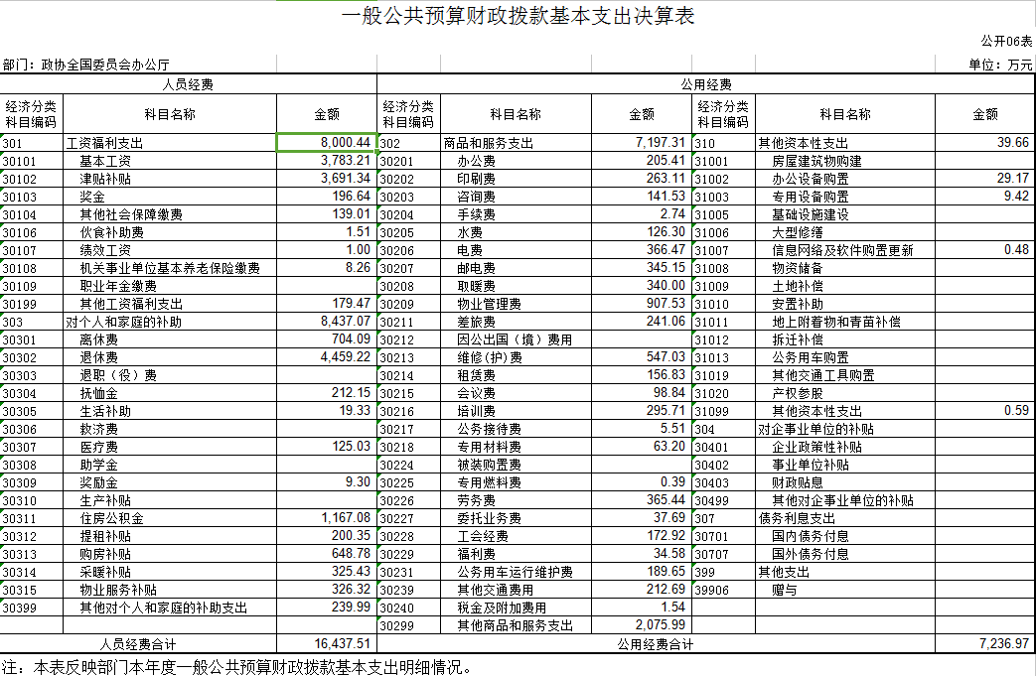The image size is (1036, 676).
Task: Select the 生活补助 amount 19.33
Action: click(327, 410)
